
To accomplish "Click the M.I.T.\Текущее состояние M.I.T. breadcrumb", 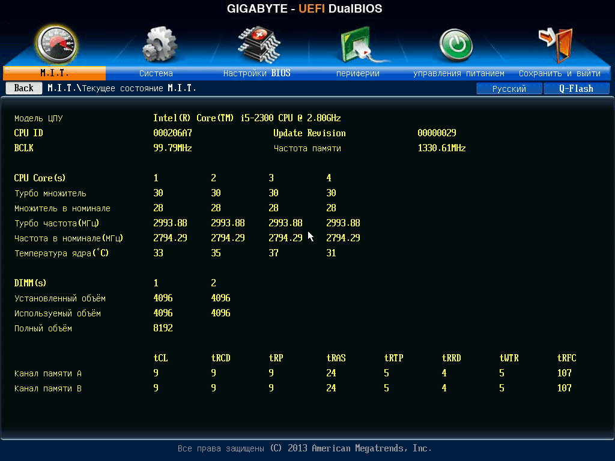I will (x=122, y=88).
